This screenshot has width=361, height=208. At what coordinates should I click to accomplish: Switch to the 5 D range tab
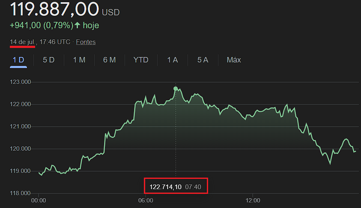click(48, 60)
